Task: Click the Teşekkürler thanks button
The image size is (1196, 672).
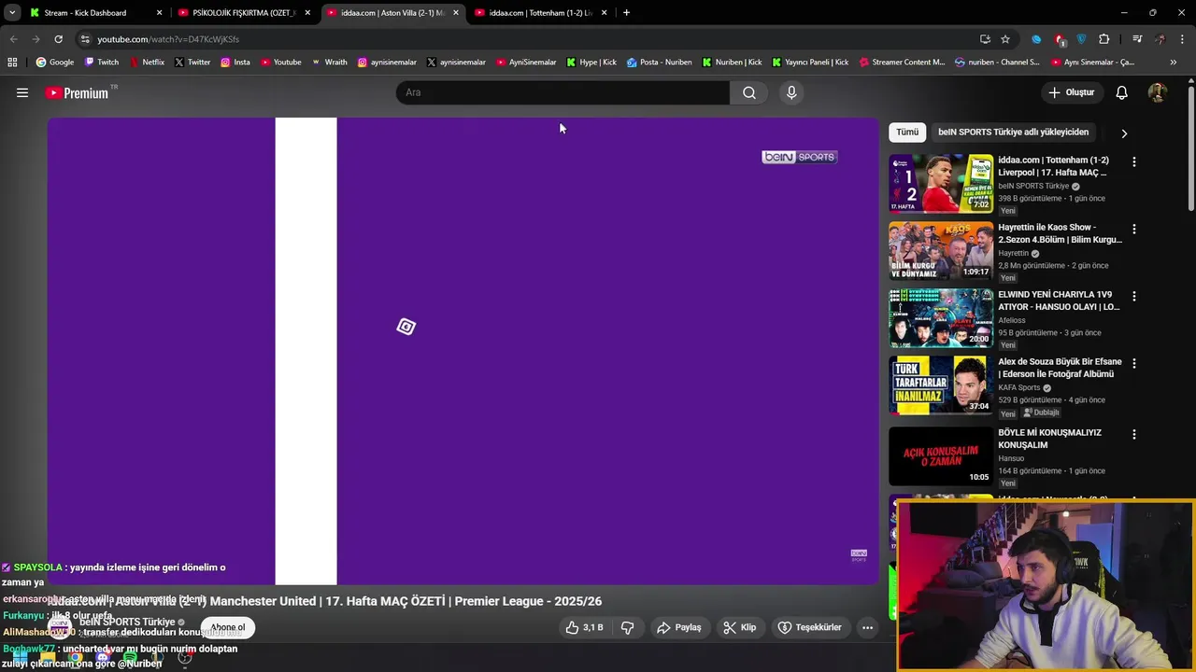Action: [810, 627]
